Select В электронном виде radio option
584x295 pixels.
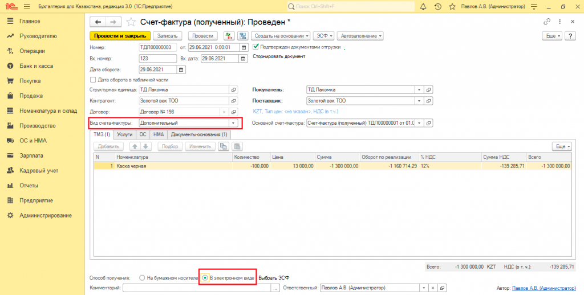(x=205, y=278)
